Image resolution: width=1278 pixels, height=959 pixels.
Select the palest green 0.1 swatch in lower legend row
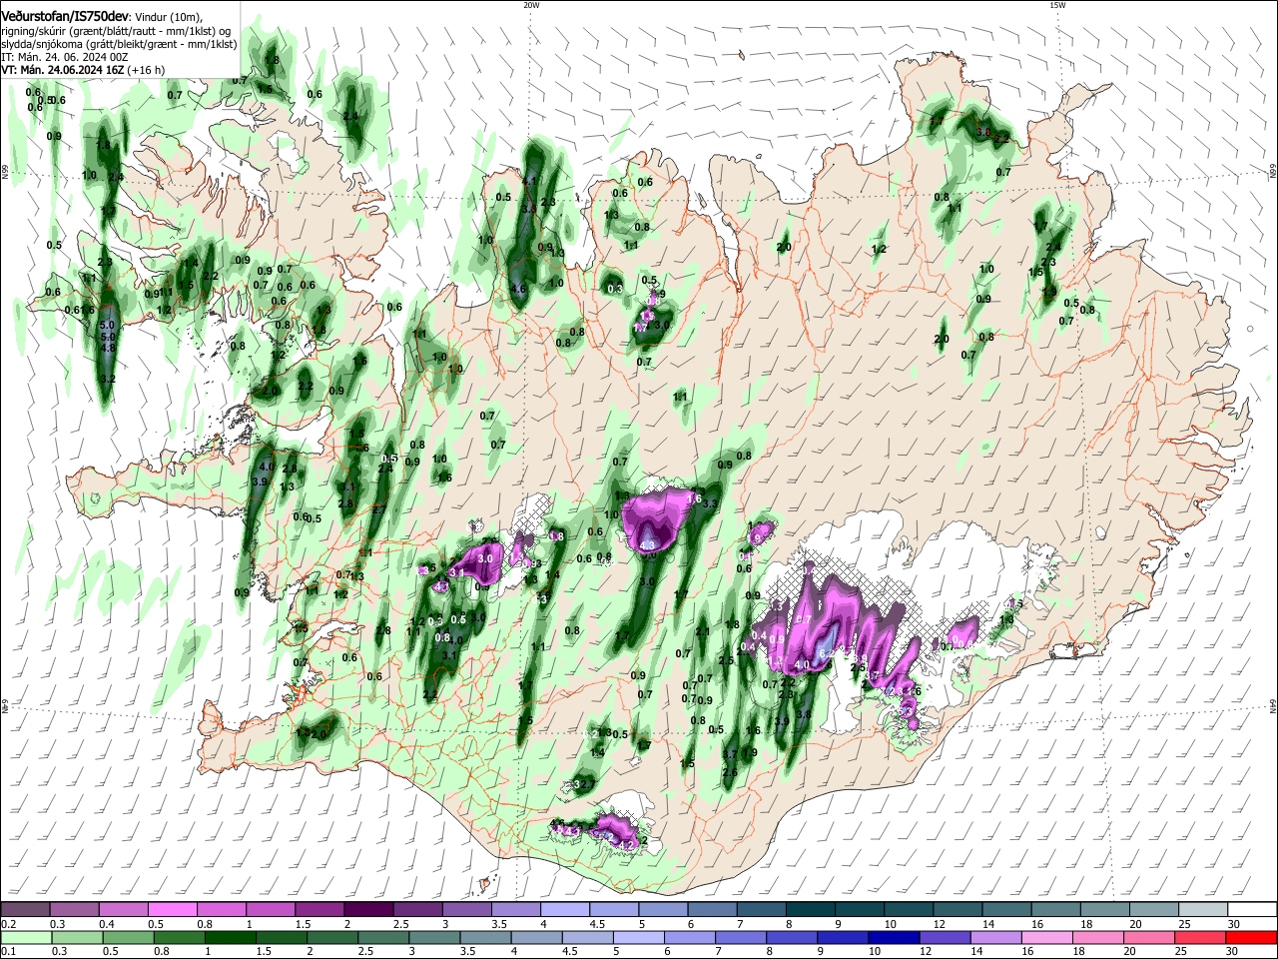coord(25,937)
